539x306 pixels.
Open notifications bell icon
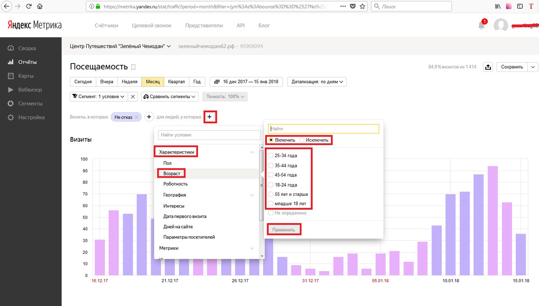(481, 25)
